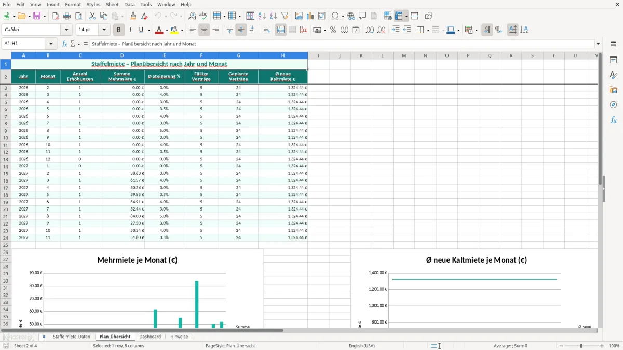
Task: Open the font size dropdown
Action: click(x=104, y=30)
